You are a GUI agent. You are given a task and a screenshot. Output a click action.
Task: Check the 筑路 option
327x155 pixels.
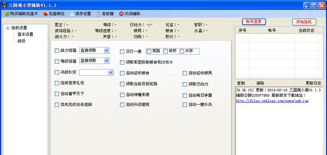point(149,51)
